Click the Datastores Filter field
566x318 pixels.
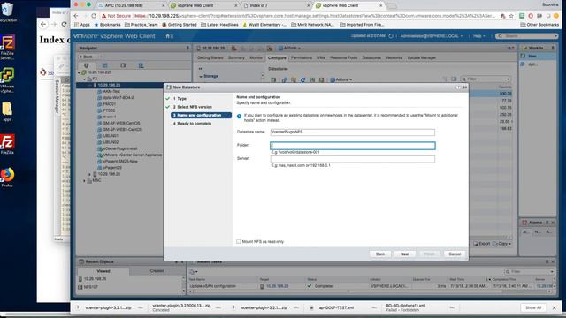tap(486, 79)
